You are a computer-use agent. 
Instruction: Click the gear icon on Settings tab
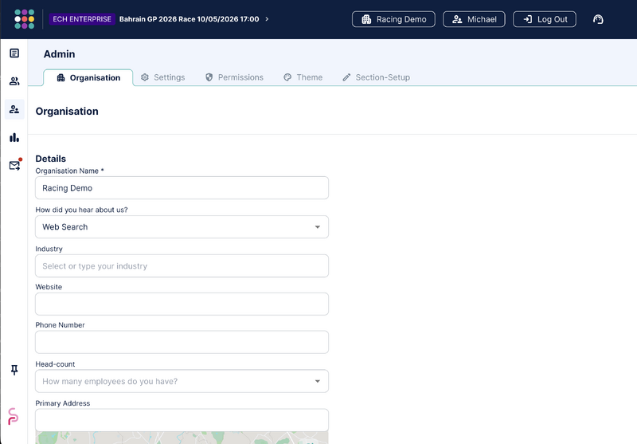[x=145, y=77]
